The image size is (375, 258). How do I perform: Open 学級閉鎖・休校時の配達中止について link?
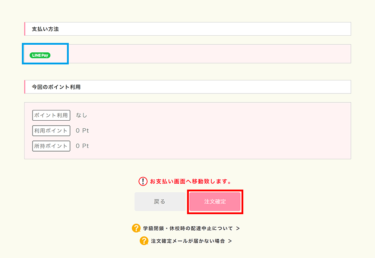point(188,228)
